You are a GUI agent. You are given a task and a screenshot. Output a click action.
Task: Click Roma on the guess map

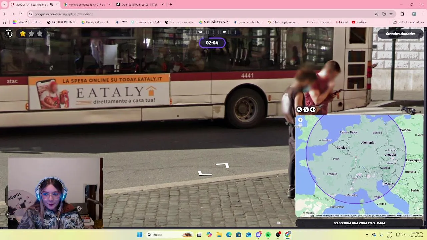381,204
